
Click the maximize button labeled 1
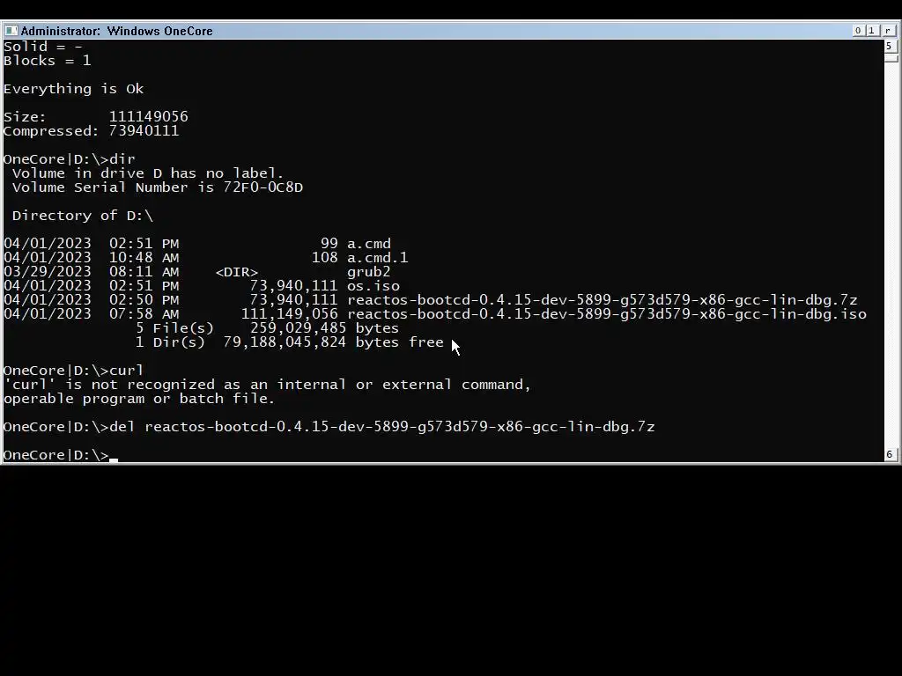[871, 31]
